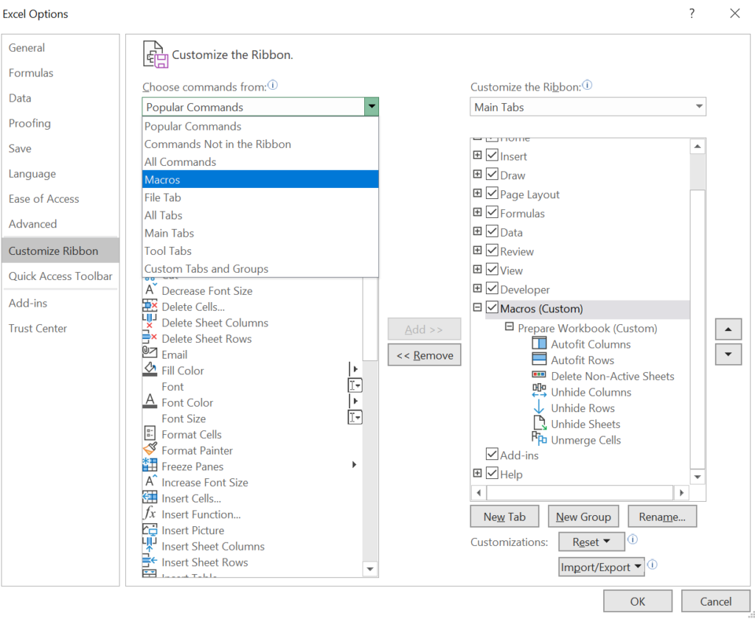The width and height of the screenshot is (755, 619).
Task: Toggle the Formulas tab checkbox
Action: pos(492,211)
